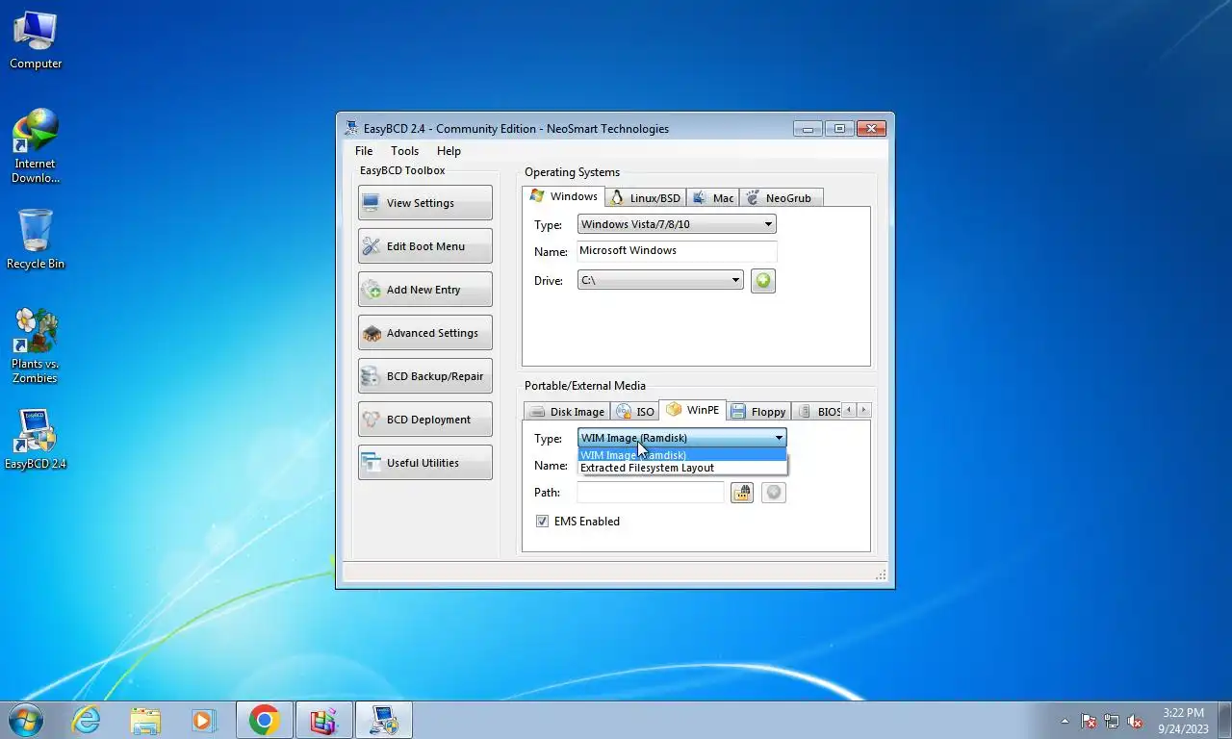The height and width of the screenshot is (739, 1232).
Task: Open WinRAR from the taskbar
Action: click(x=323, y=720)
